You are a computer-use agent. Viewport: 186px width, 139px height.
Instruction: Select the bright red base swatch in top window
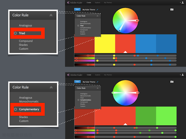[125, 44]
